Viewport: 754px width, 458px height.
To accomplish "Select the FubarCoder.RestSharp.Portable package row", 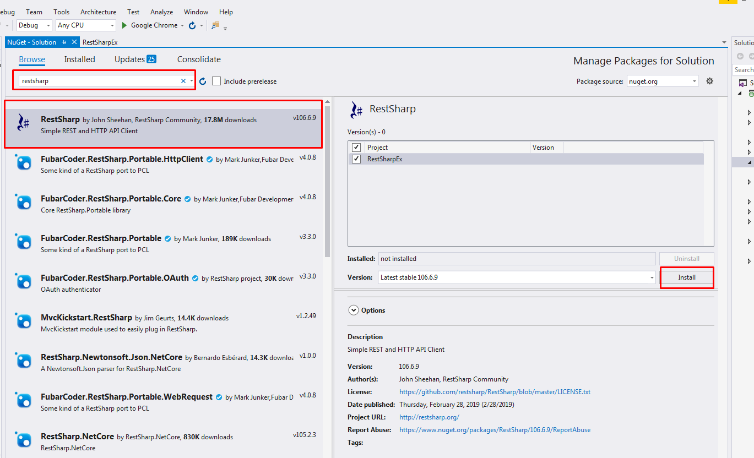I will [163, 243].
